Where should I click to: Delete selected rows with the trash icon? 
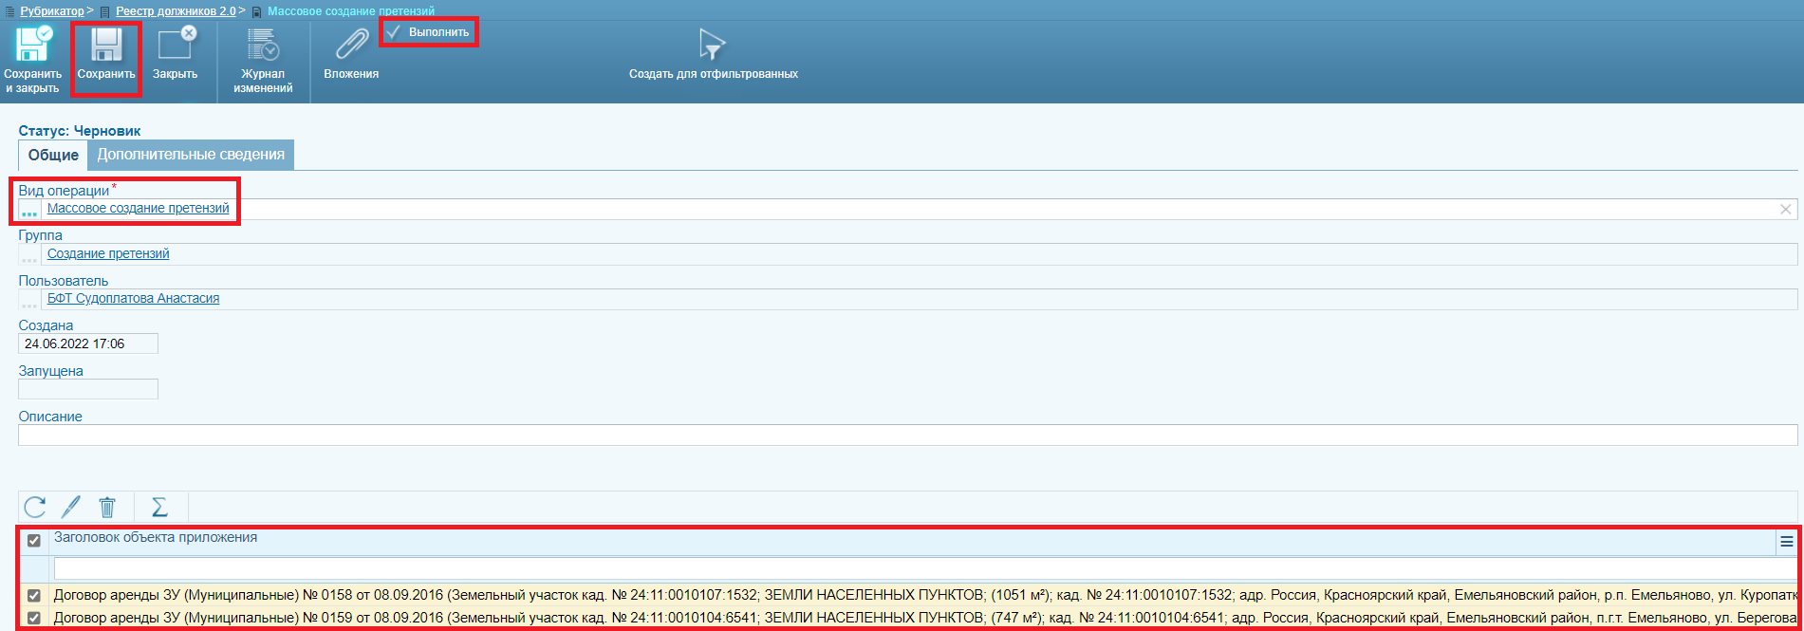pos(107,507)
